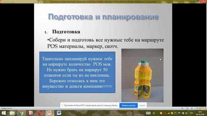
Task: Open the signal strength tray icon
Action: [168, 113]
